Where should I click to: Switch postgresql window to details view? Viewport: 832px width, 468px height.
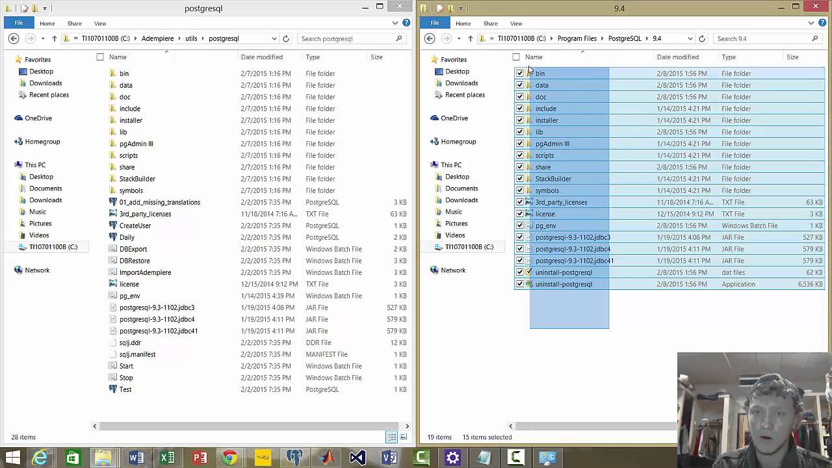(392, 437)
